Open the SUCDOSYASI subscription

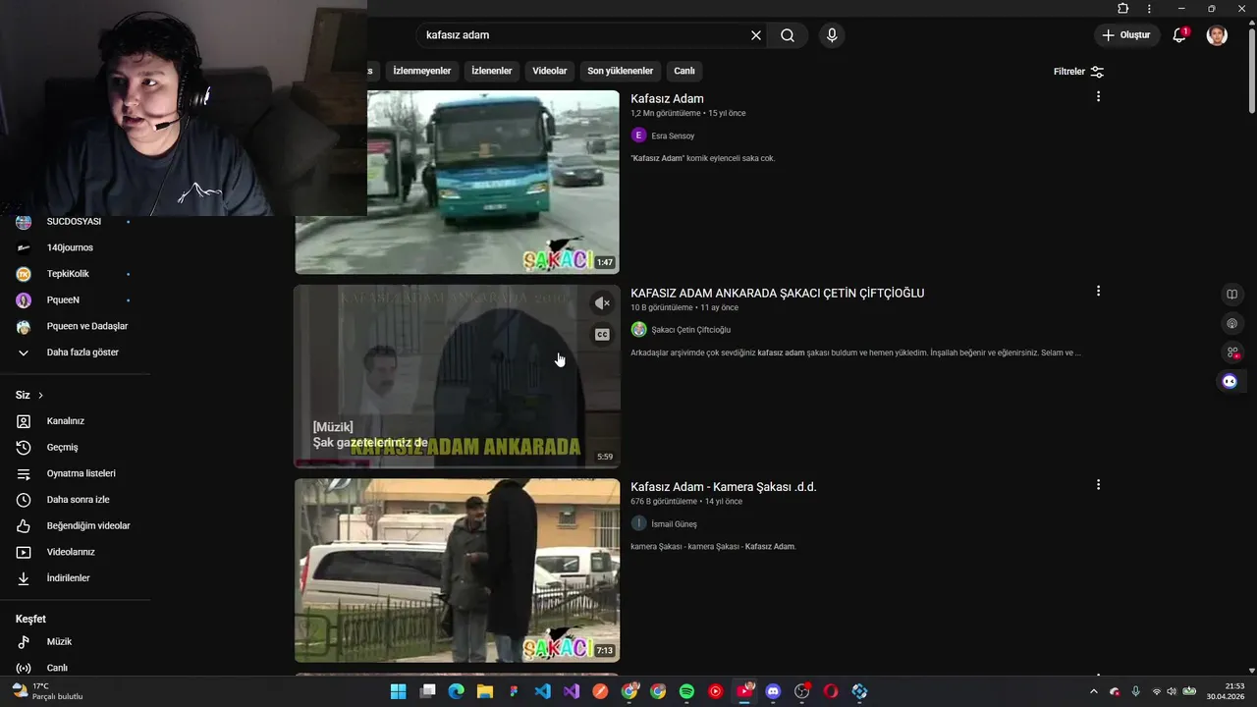pos(75,222)
